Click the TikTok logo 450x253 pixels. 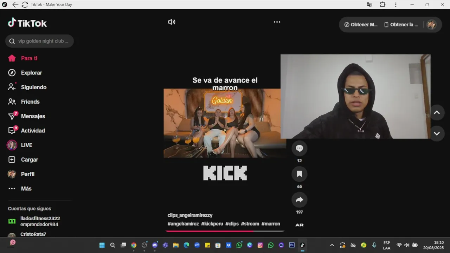[27, 23]
